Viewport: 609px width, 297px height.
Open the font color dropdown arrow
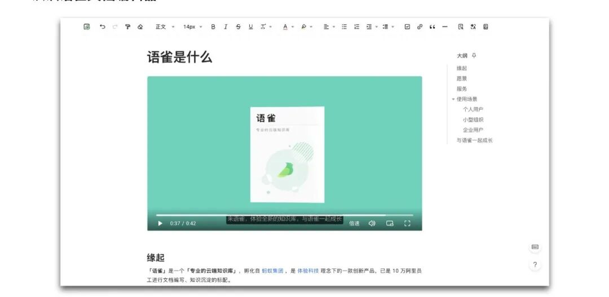pos(293,27)
